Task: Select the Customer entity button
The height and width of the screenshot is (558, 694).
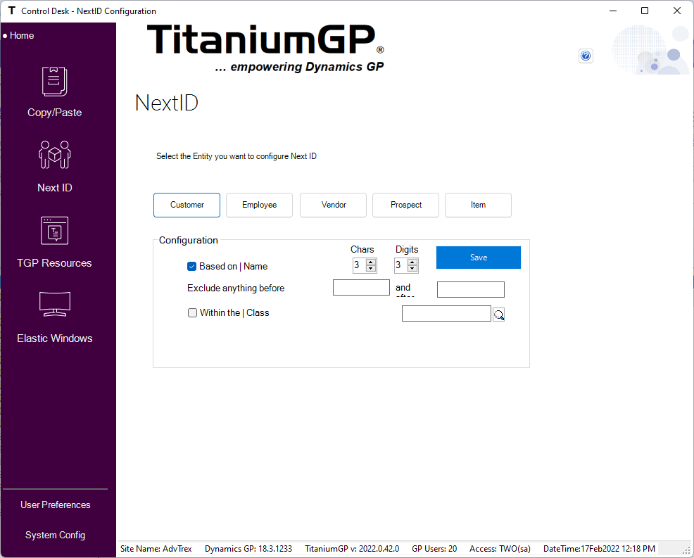Action: coord(187,205)
